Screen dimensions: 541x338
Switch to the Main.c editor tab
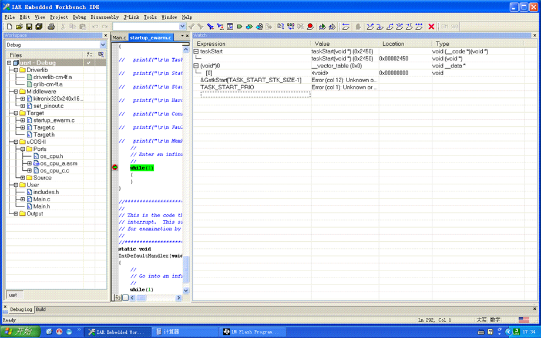tap(119, 38)
